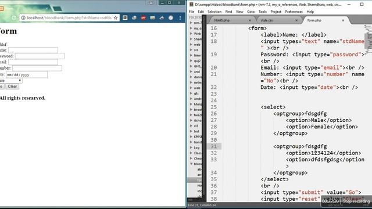The height and width of the screenshot is (209, 372).
Task: Expand the Log folder arrow
Action: [191, 147]
